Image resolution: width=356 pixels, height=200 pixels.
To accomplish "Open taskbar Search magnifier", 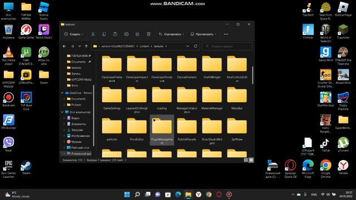I will pyautogui.click(x=137, y=194).
